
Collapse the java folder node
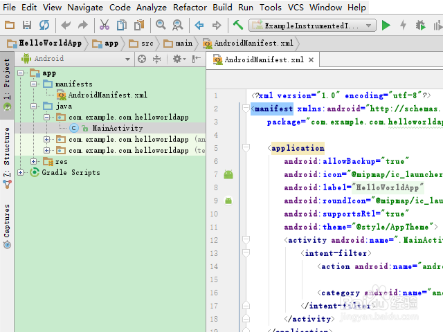tap(33, 107)
